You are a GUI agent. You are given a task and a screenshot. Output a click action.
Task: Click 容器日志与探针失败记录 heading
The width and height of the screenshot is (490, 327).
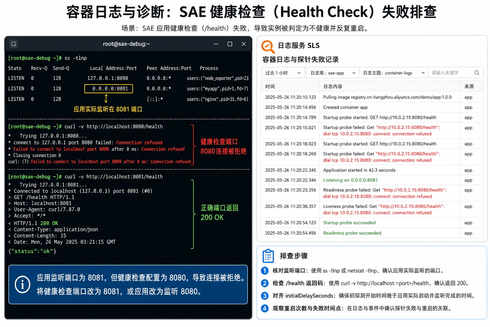[301, 60]
